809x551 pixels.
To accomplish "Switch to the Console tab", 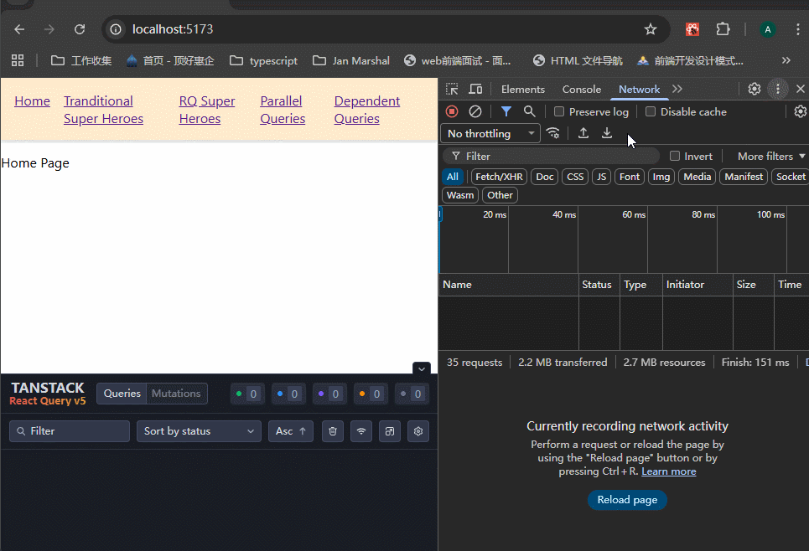I will pos(581,90).
